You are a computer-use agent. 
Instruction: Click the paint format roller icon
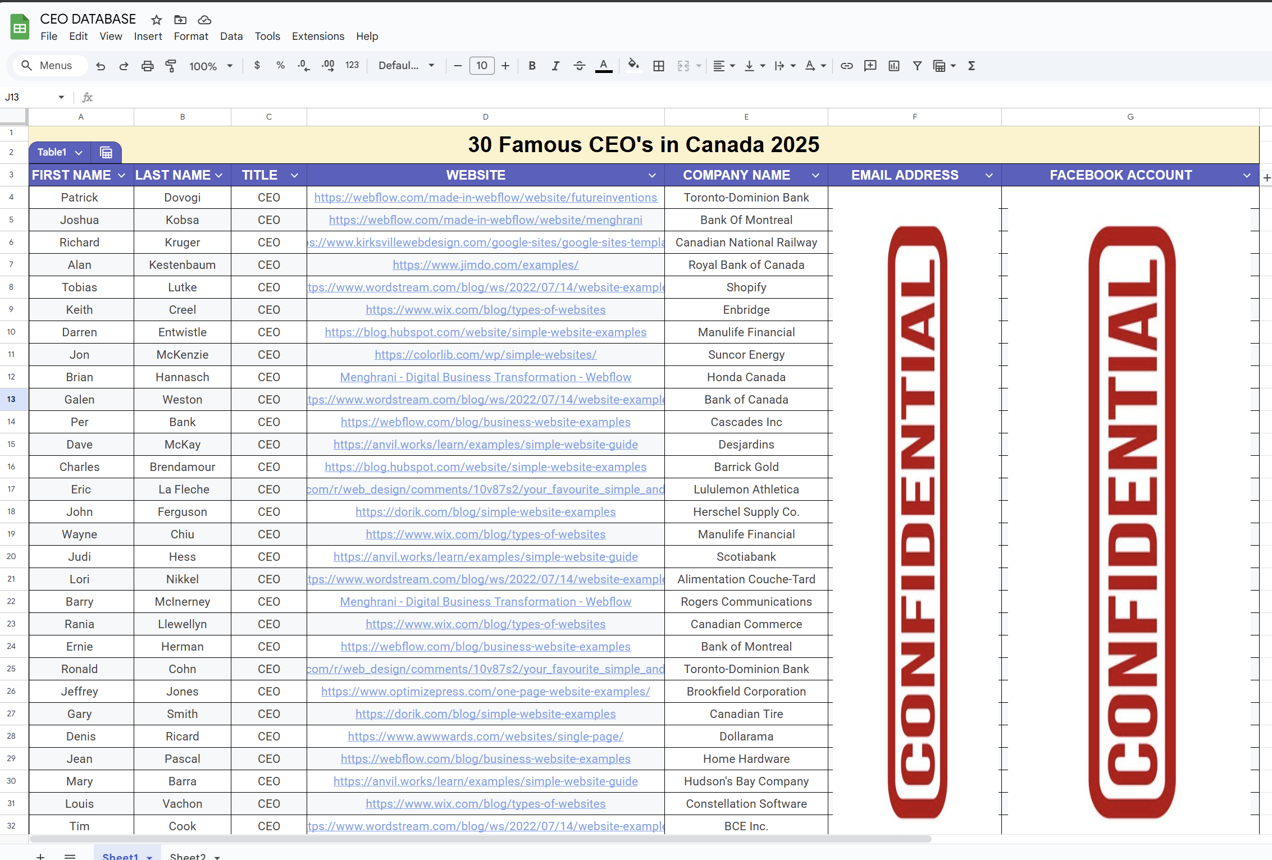171,66
